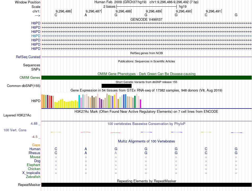The height and width of the screenshot is (191, 252).
Task: Open the Layered H3K27Ac track label
Action: [x=17, y=115]
